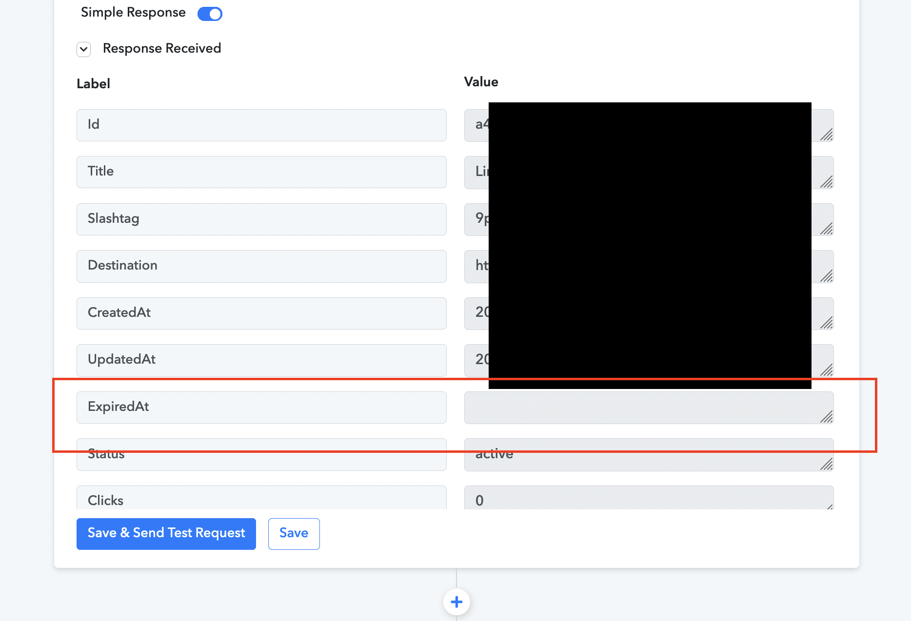Click the Status label field

(x=261, y=454)
